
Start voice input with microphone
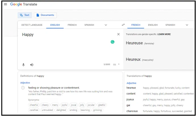coord(23,65)
